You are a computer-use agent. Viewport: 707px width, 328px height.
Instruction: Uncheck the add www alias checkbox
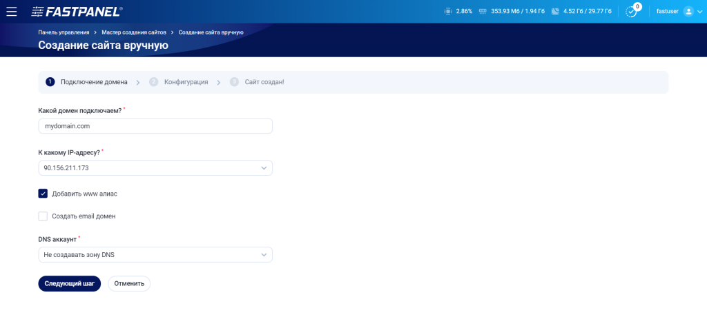click(x=43, y=194)
